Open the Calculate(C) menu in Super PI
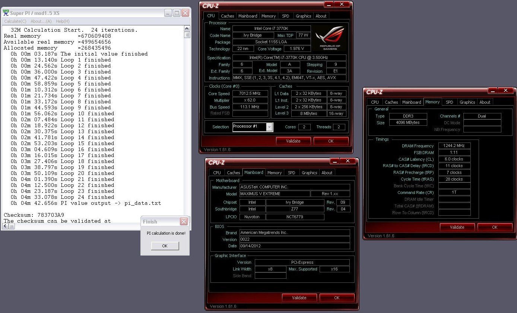Image resolution: width=517 pixels, height=313 pixels. click(15, 21)
